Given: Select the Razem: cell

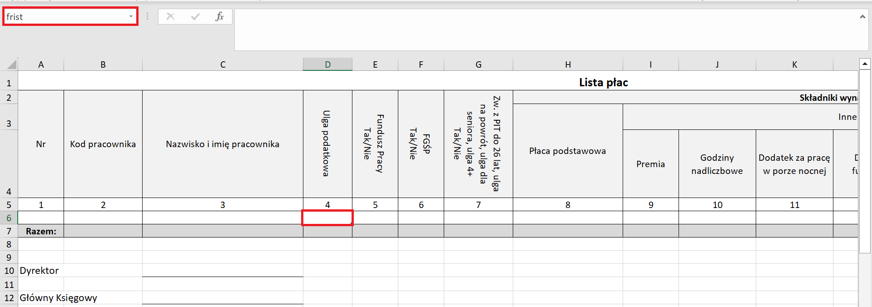Looking at the screenshot, I should click(41, 231).
